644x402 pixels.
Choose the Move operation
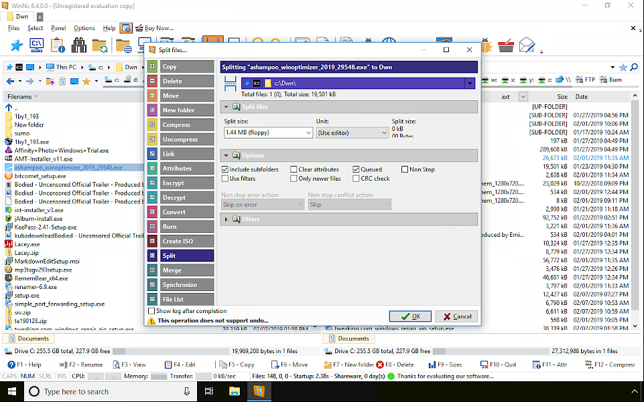click(181, 96)
